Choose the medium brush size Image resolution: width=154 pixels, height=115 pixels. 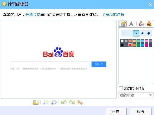[x=136, y=33]
